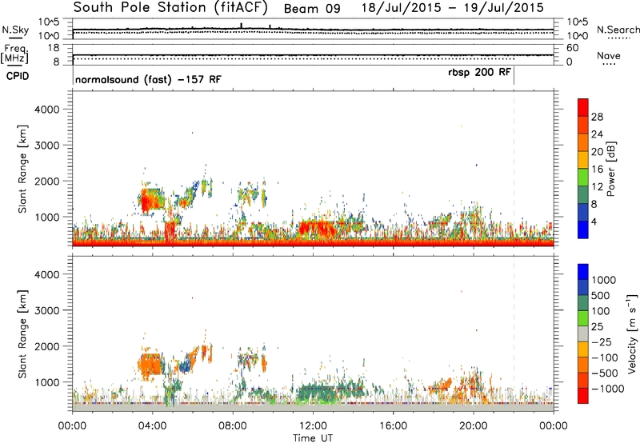Click the N.Sky spike near 08:30
Screen dimensions: 640x443
tap(242, 26)
